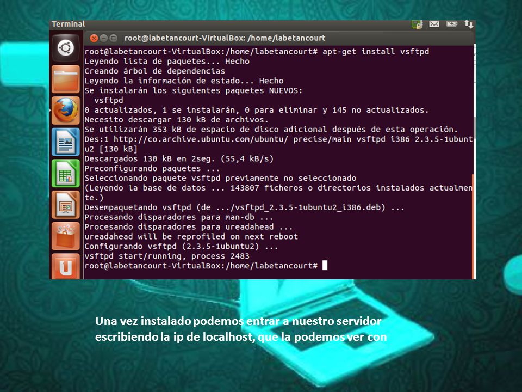The height and width of the screenshot is (392, 522).
Task: Click 'Configurando vsftpd (2.3.5-1ubuntu2) ...' line
Action: coord(182,246)
